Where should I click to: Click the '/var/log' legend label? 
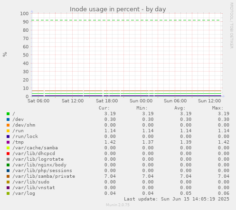click(24, 193)
